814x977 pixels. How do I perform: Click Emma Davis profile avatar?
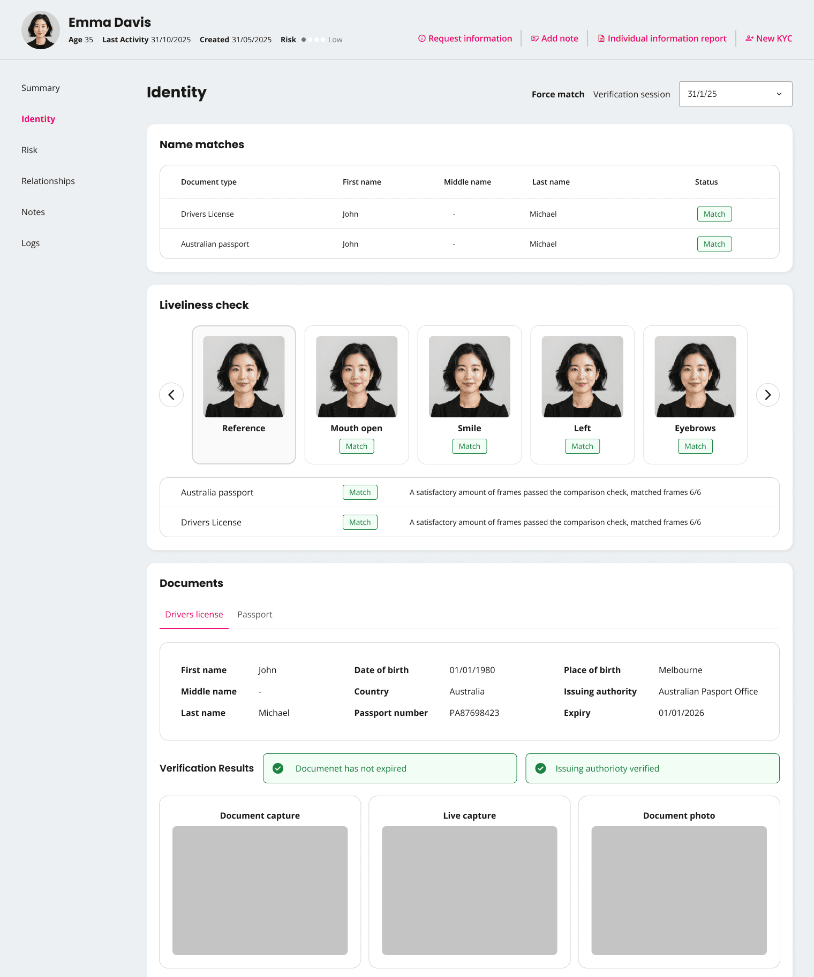coord(41,30)
